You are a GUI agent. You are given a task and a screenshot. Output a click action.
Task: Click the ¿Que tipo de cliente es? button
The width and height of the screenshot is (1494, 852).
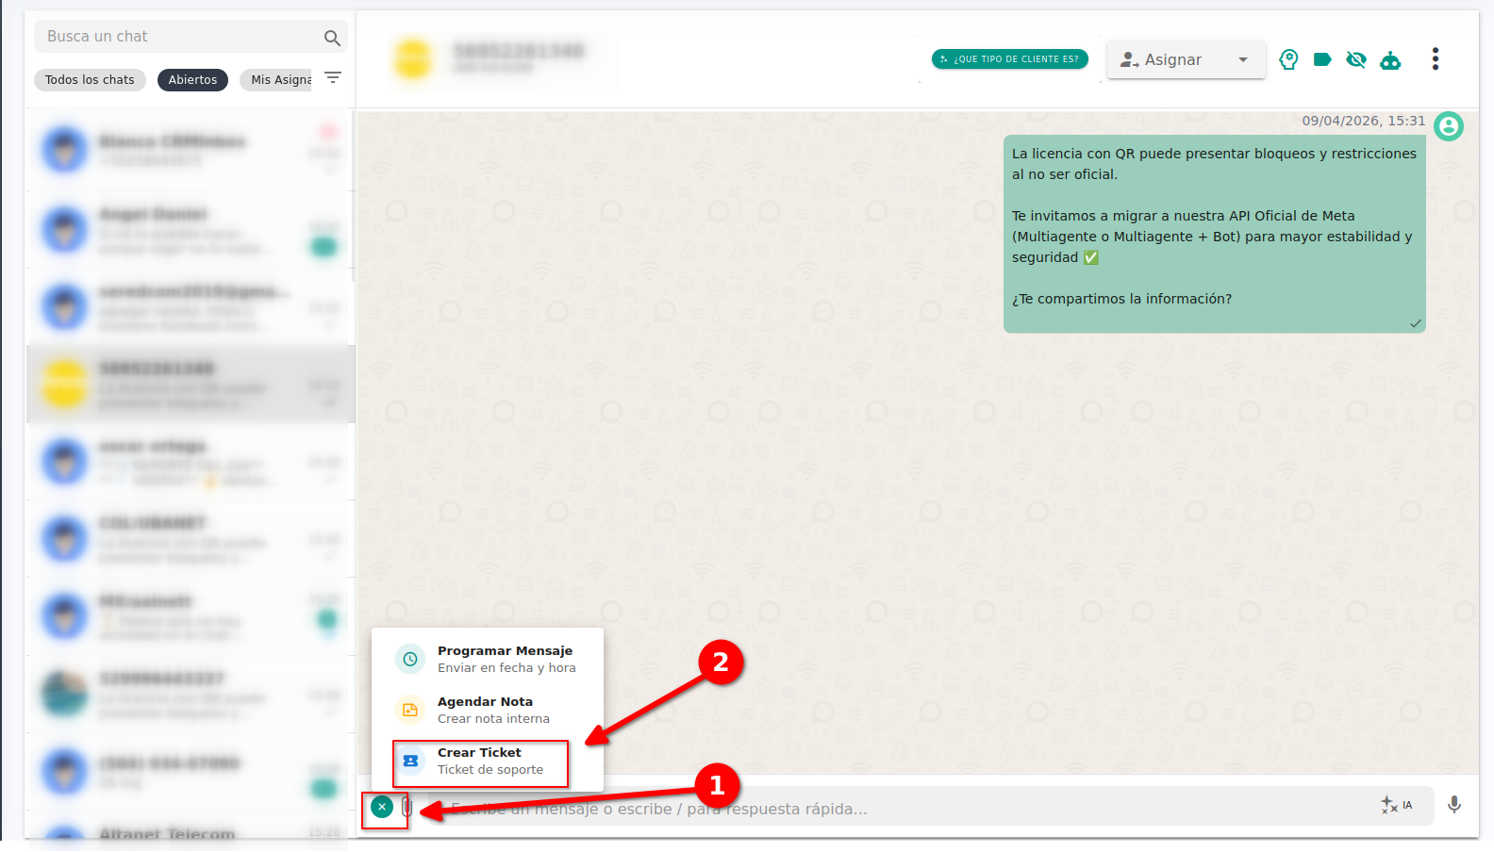1009,59
